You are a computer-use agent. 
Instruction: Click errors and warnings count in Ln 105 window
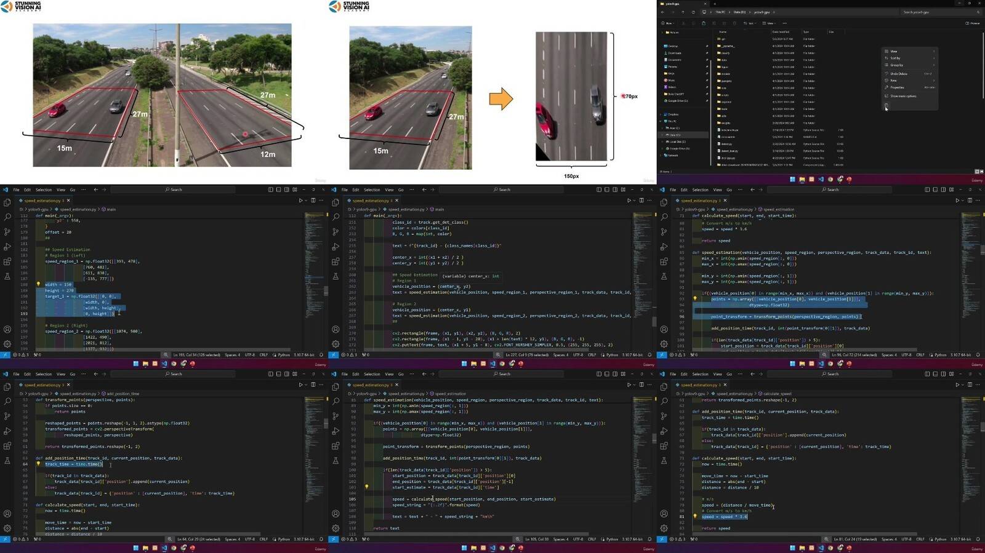point(349,539)
